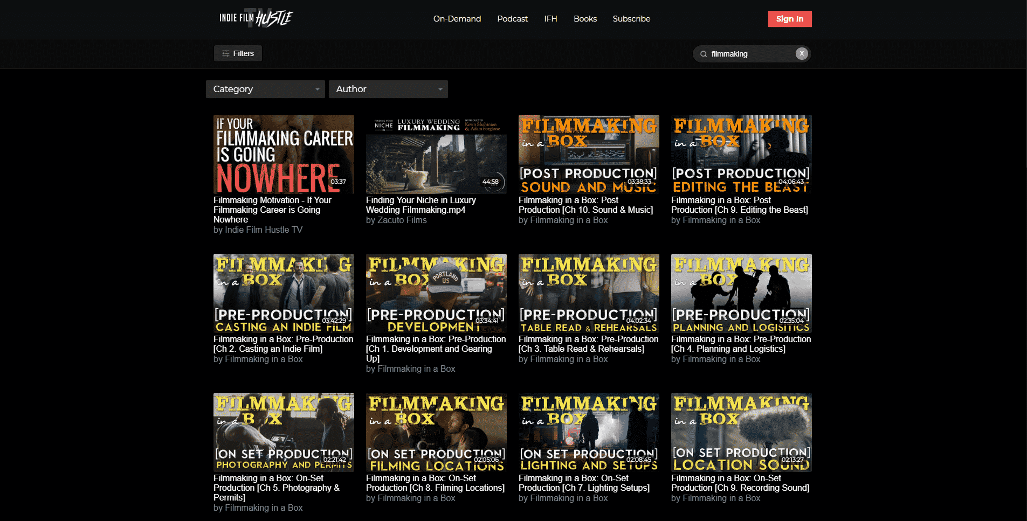Image resolution: width=1027 pixels, height=521 pixels.
Task: Open the IFH menu link
Action: point(550,19)
